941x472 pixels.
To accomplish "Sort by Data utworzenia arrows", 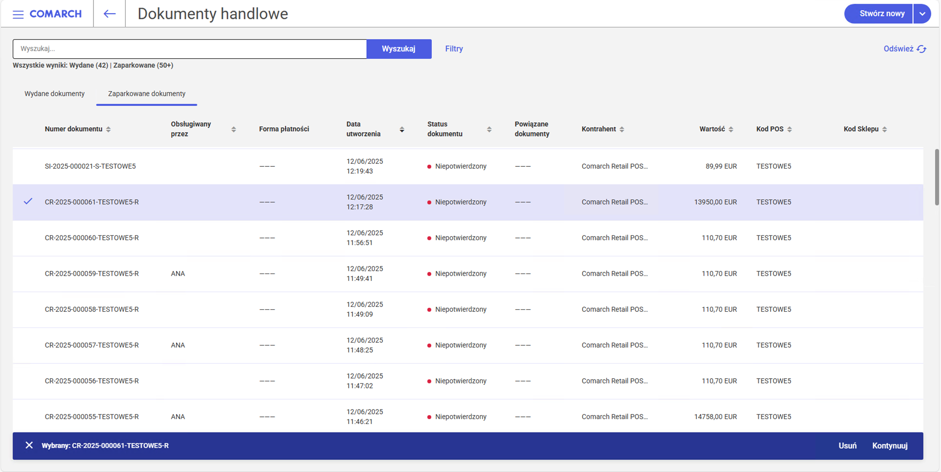I will click(x=402, y=129).
